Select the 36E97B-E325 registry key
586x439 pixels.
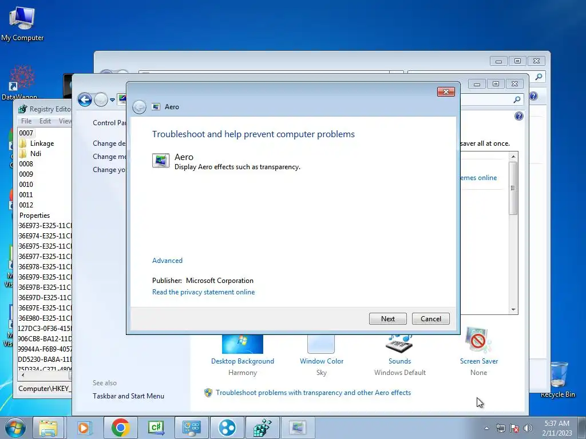point(45,287)
